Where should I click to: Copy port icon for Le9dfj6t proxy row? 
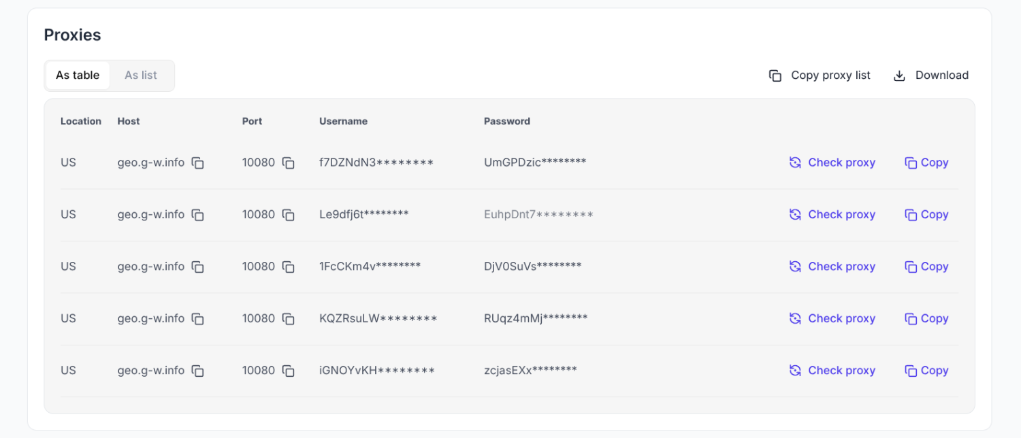tap(289, 215)
